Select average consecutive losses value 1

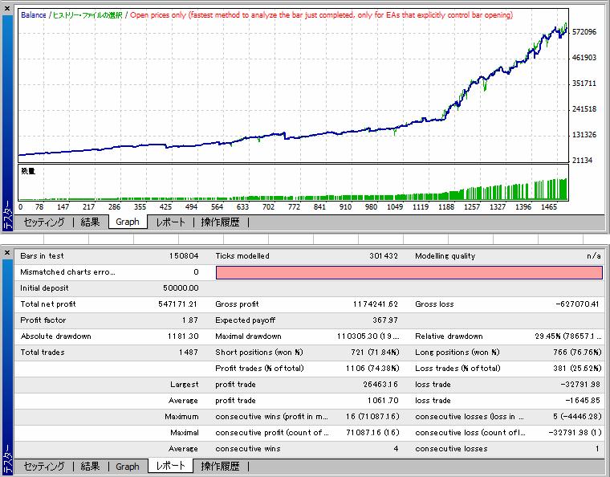[x=597, y=449]
